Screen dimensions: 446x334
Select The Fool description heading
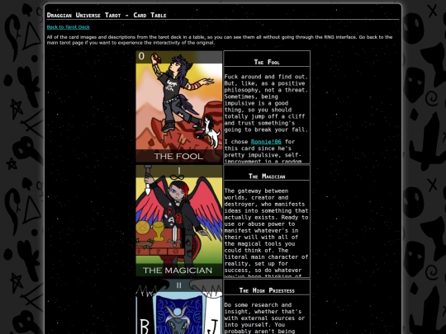pyautogui.click(x=267, y=62)
